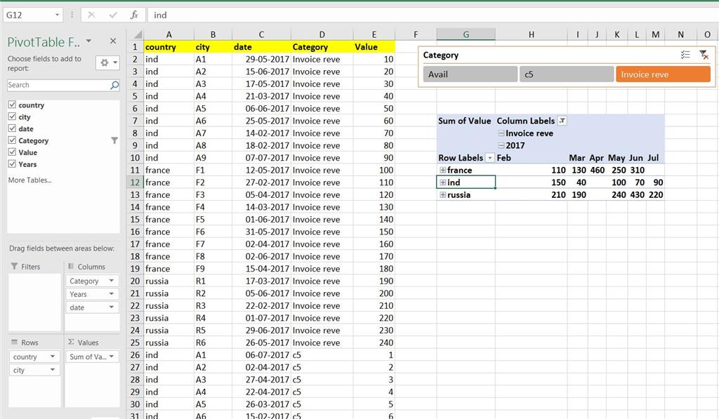Collapse the 2017 year column group
This screenshot has height=419, width=719.
(x=501, y=146)
